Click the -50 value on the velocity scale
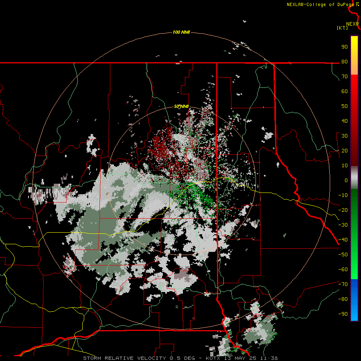 click(x=343, y=255)
